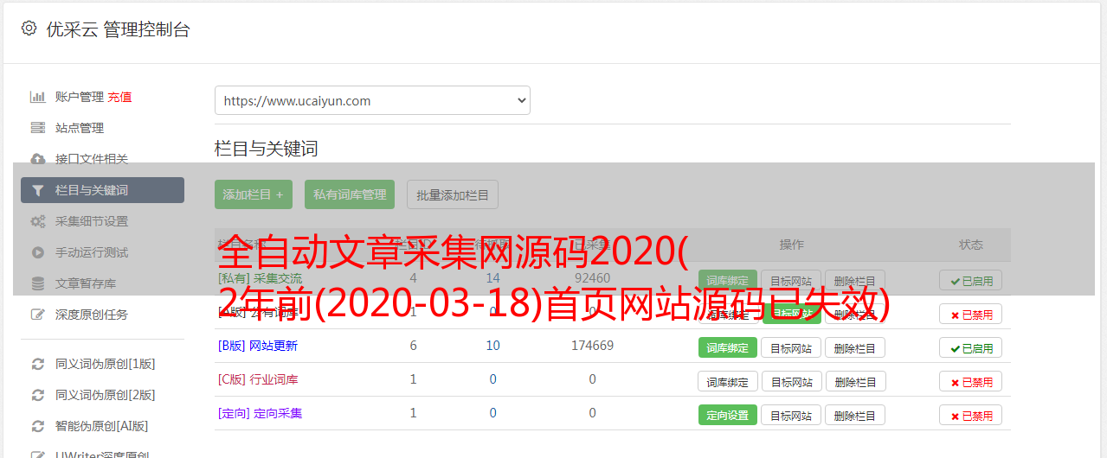Toggle 已禁用 status of [A版] second row

[971, 314]
